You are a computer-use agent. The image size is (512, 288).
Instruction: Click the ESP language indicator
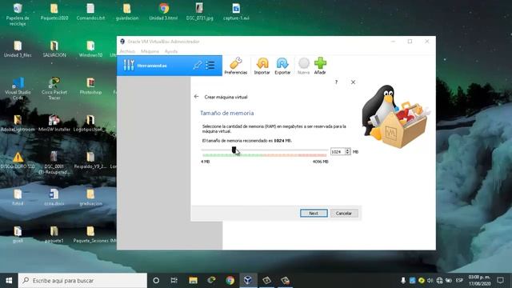pos(460,281)
